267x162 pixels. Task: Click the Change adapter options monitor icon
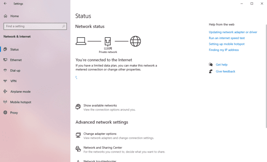coord(78,135)
